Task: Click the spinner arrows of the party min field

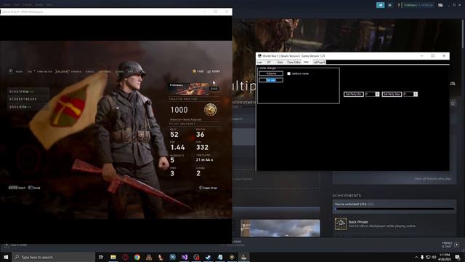Action: pyautogui.click(x=377, y=94)
